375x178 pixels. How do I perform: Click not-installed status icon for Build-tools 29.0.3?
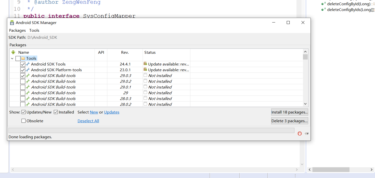(x=145, y=75)
